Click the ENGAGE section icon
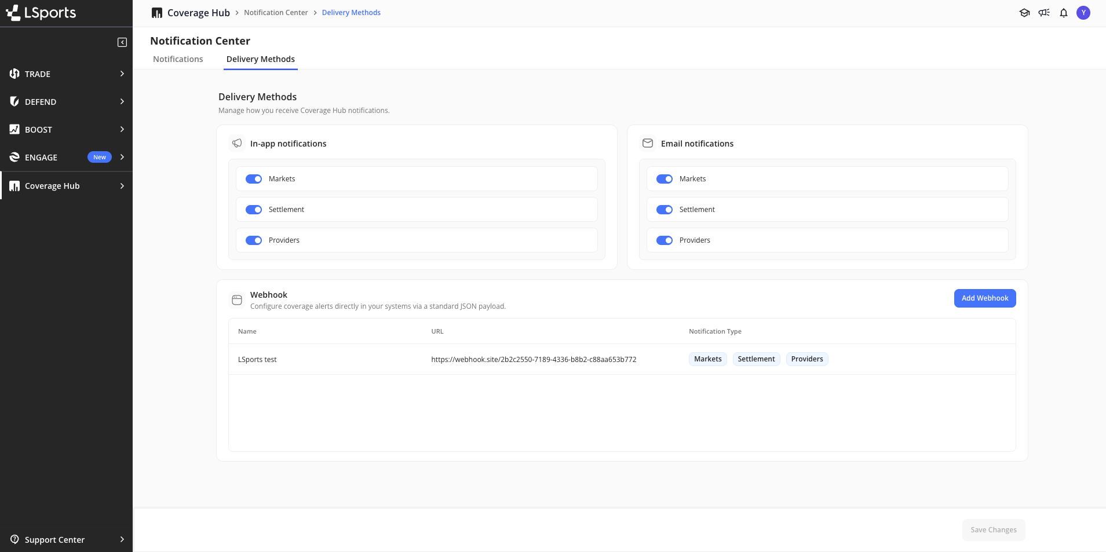1106x552 pixels. 14,157
